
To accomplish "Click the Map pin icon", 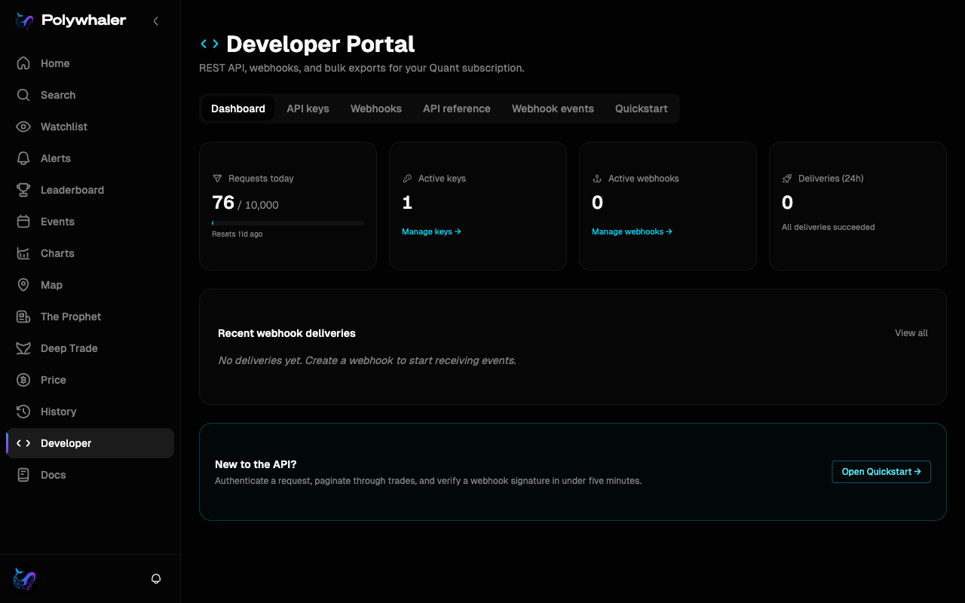I will click(x=23, y=285).
